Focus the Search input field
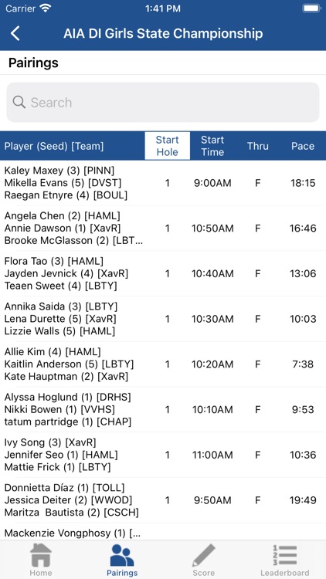 coord(163,102)
